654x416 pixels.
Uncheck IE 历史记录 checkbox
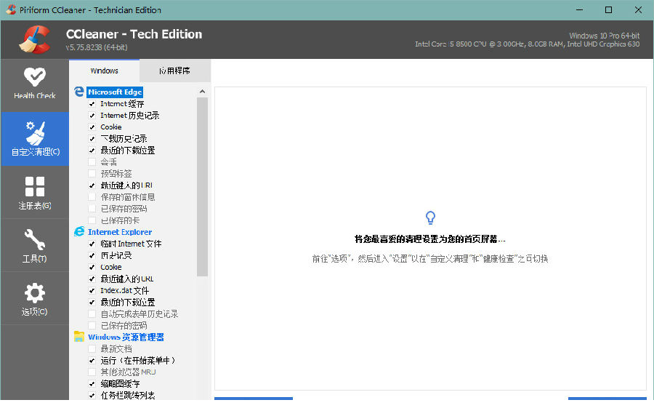[x=92, y=255]
